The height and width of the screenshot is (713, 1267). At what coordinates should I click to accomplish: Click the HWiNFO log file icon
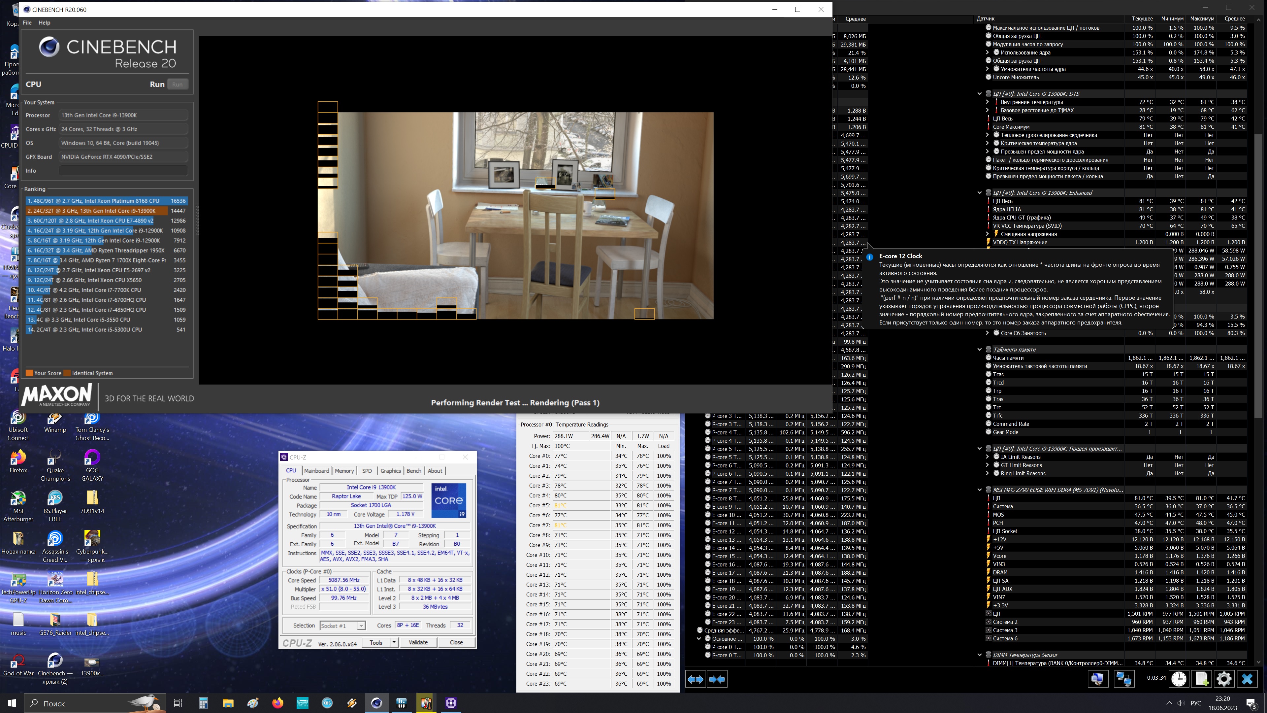tap(1201, 679)
